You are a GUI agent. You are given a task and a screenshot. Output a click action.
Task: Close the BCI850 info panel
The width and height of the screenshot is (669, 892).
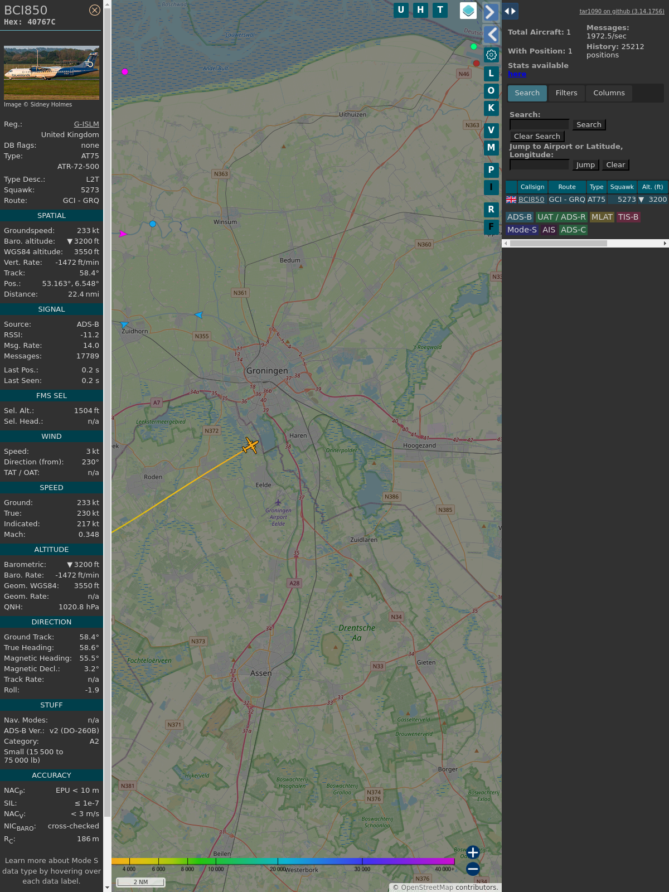tap(95, 10)
